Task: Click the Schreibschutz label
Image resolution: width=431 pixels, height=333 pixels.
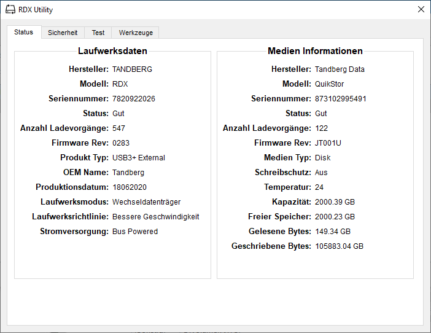Action: [x=283, y=173]
